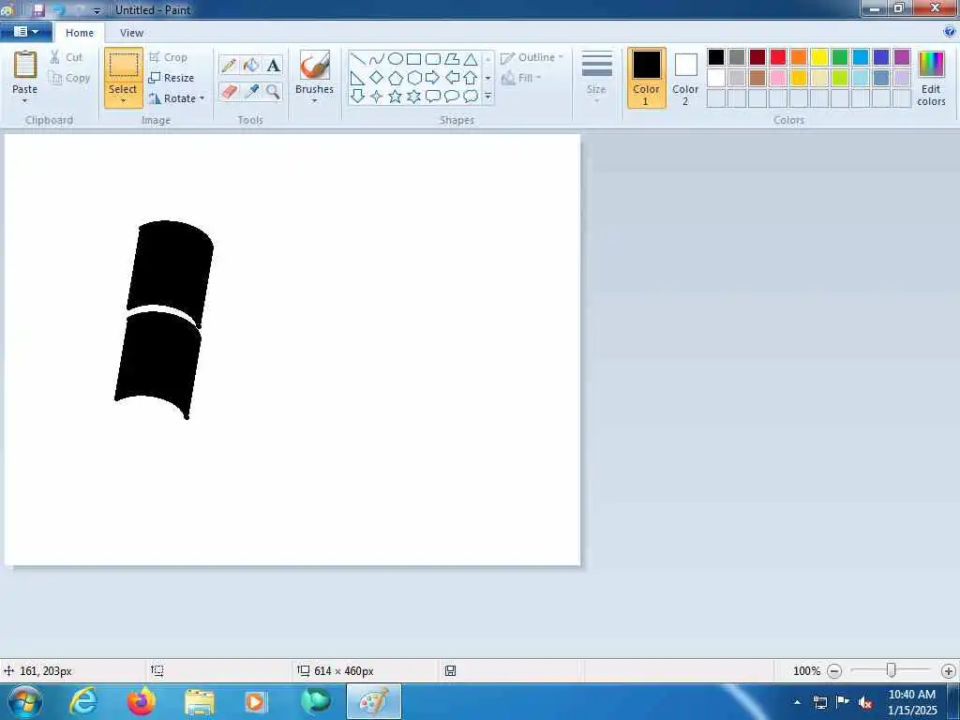Choose the Rectangle shape

[x=413, y=59]
